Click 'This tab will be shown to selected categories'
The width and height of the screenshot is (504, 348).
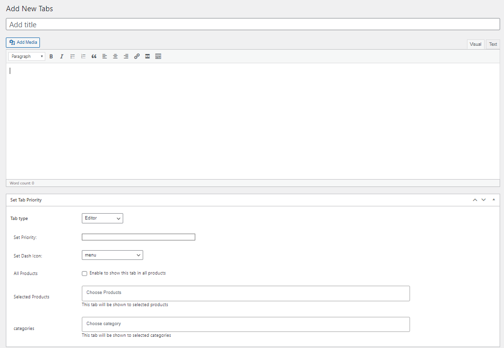tap(126, 335)
